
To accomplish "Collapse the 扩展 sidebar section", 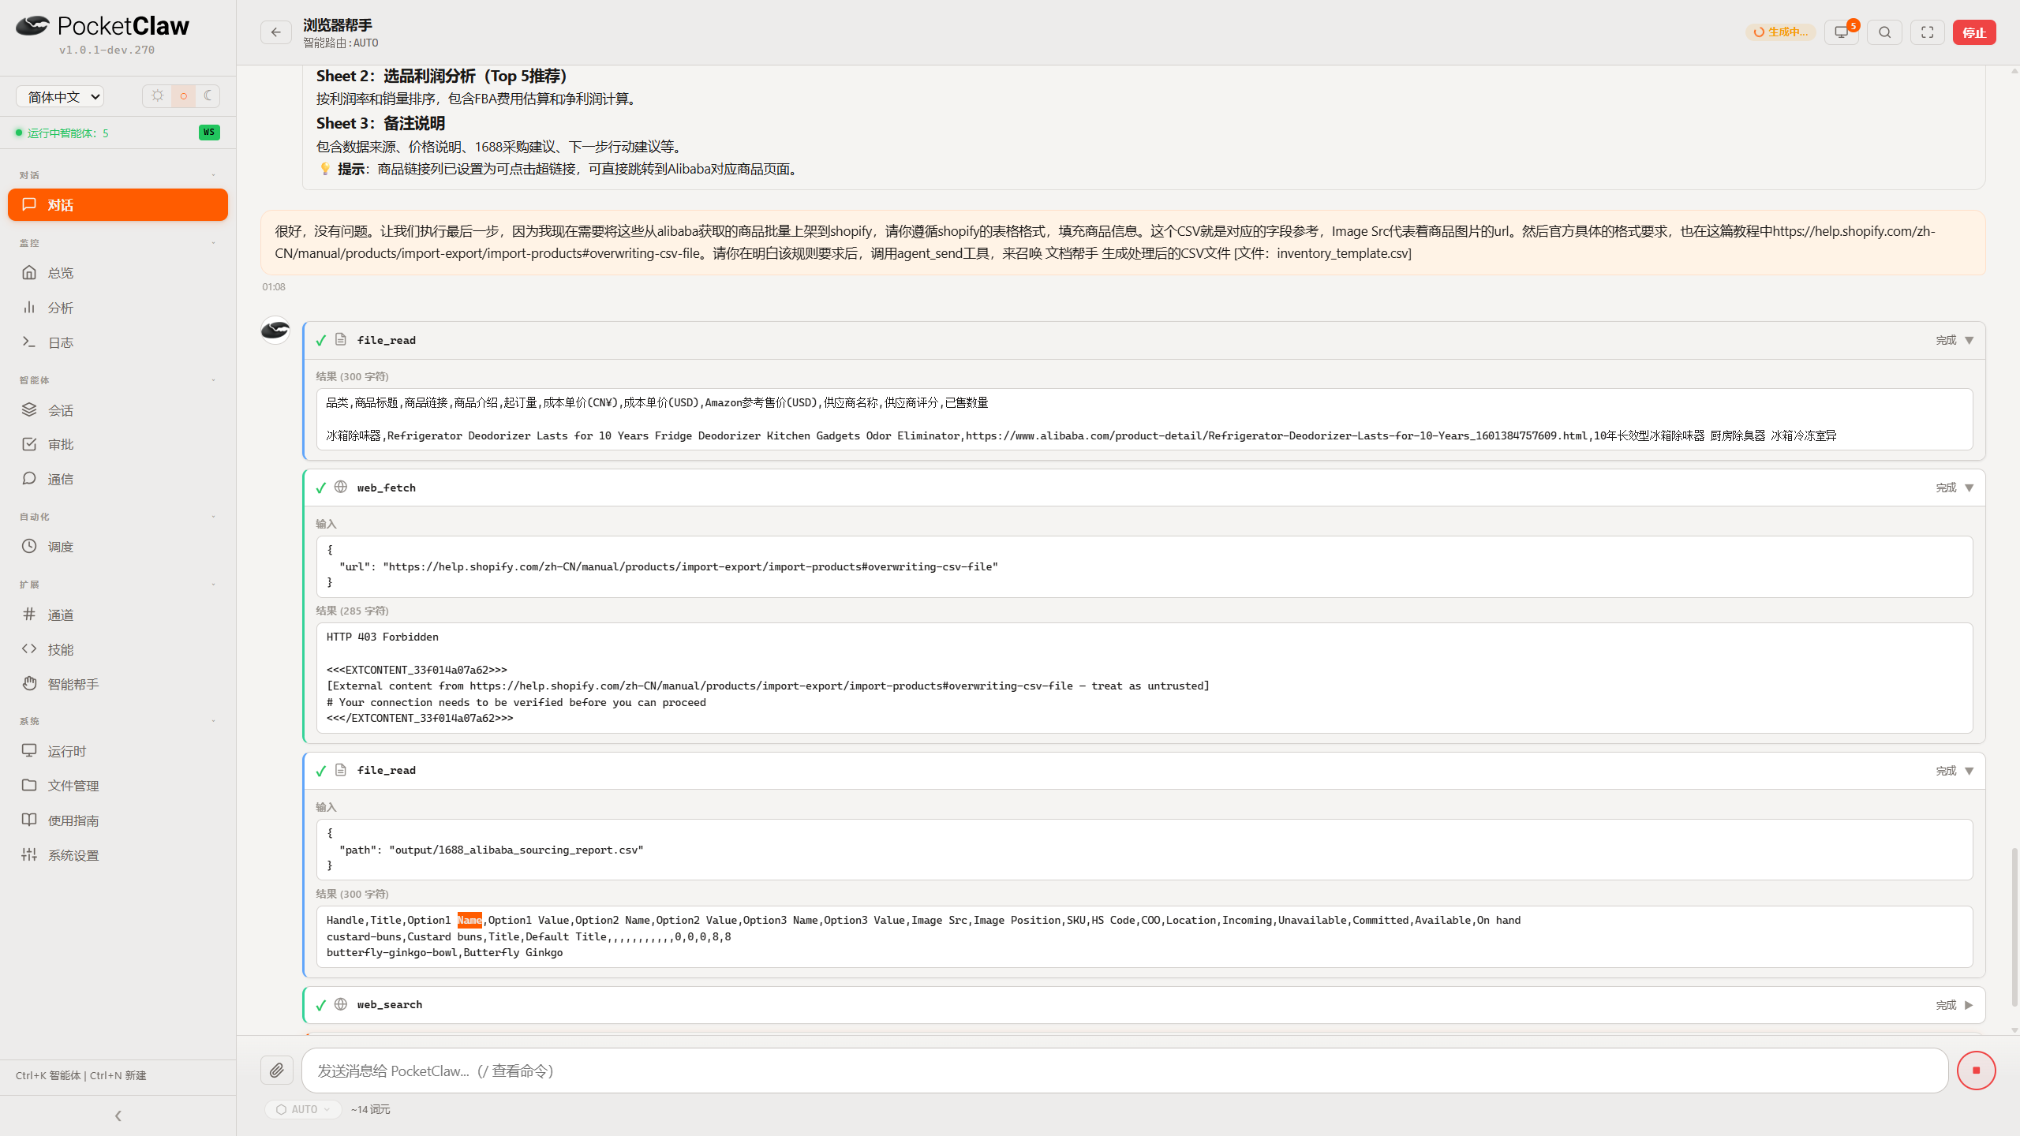I will tap(214, 585).
